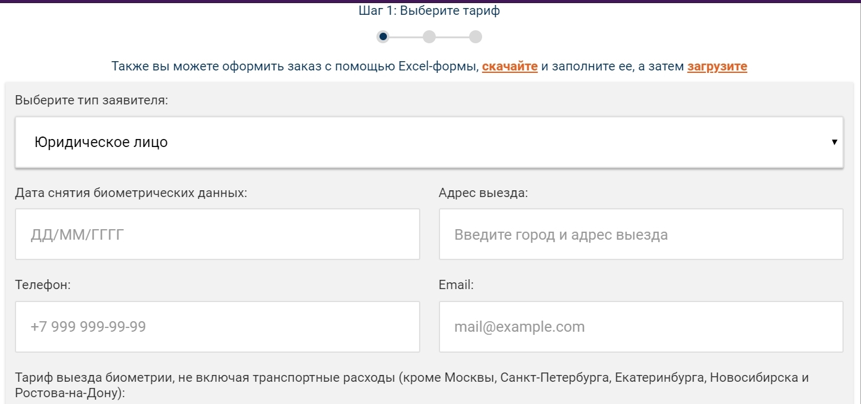Image resolution: width=861 pixels, height=404 pixels.
Task: Select the first step indicator dot
Action: click(x=383, y=37)
